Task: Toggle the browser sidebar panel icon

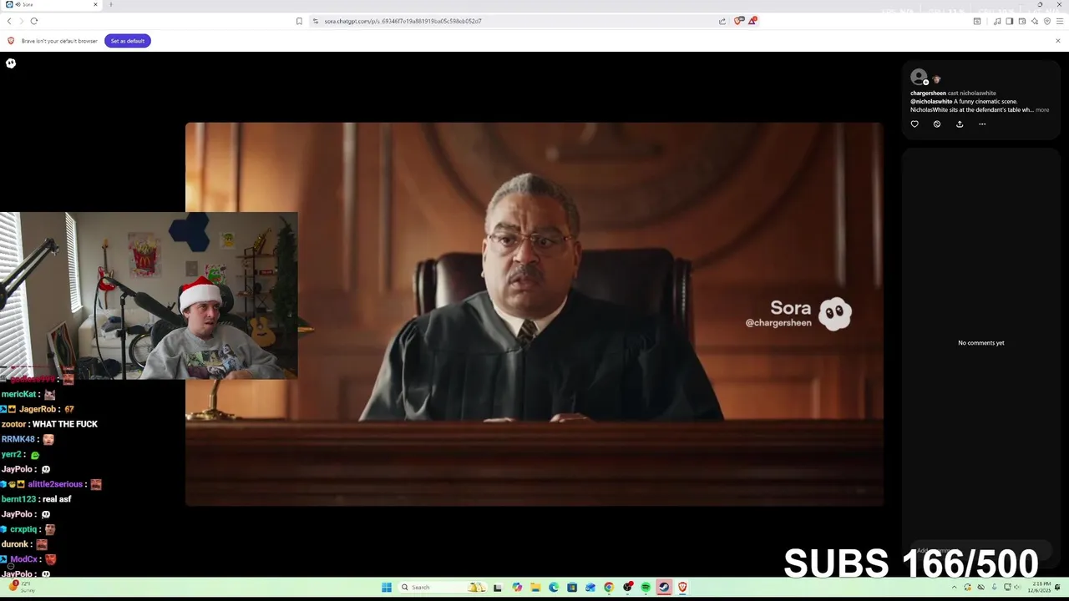Action: [x=1009, y=21]
